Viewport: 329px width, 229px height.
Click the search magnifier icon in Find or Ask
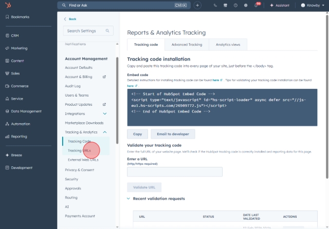tap(64, 5)
